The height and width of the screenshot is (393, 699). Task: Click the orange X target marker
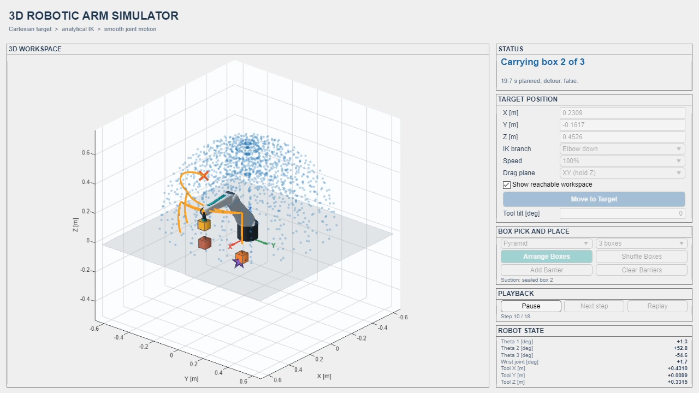pyautogui.click(x=204, y=176)
